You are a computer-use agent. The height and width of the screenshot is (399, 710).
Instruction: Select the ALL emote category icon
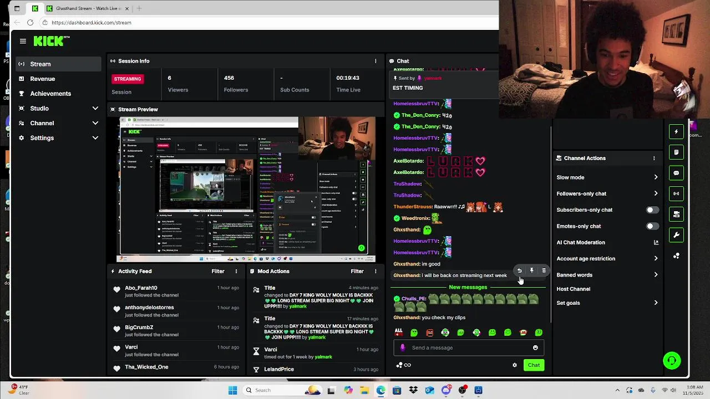[x=398, y=332]
